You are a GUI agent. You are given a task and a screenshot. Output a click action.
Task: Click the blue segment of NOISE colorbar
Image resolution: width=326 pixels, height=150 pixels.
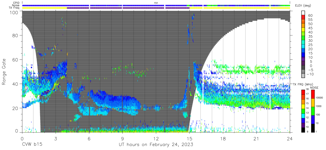pyautogui.click(x=313, y=119)
